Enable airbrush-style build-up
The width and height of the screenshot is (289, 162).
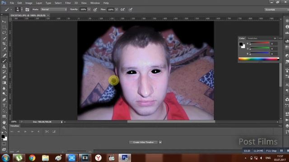[122, 9]
